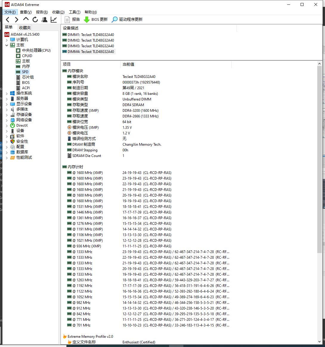Viewport: 325px width, 347px height.
Task: Open the graph chart toolbar icon
Action: click(x=54, y=19)
